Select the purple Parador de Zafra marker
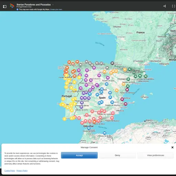The width and height of the screenshot is (176, 176). [81, 107]
